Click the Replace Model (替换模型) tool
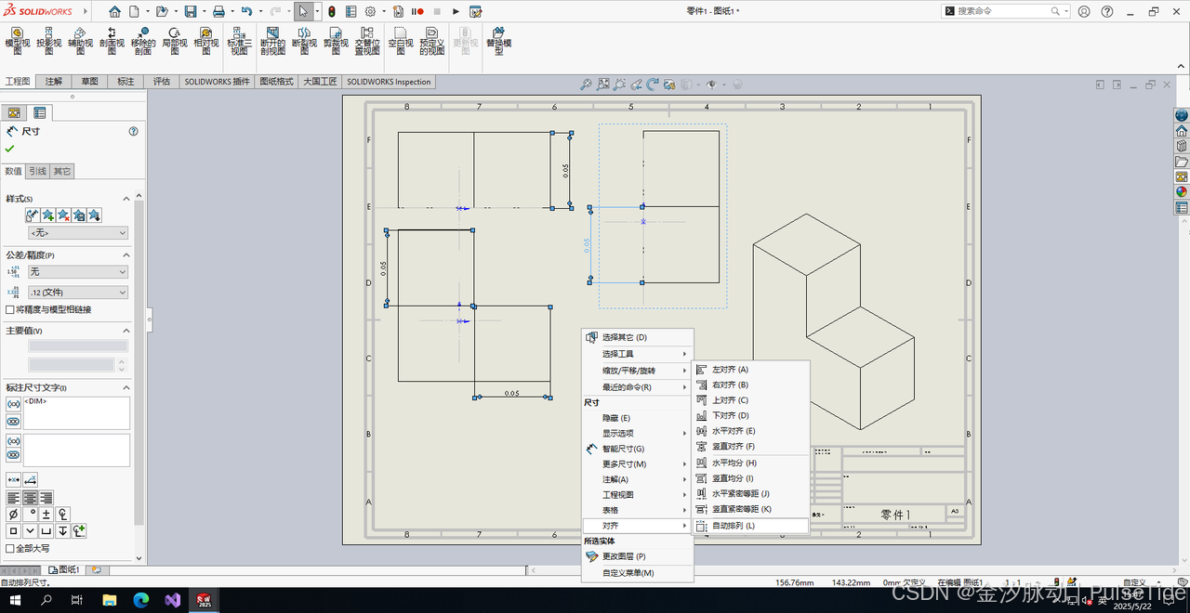The image size is (1190, 613). point(499,41)
